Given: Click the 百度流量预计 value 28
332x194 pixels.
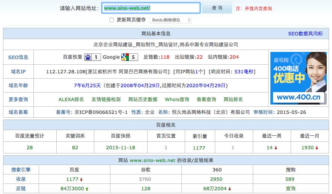Looking at the screenshot, I should point(30,147).
